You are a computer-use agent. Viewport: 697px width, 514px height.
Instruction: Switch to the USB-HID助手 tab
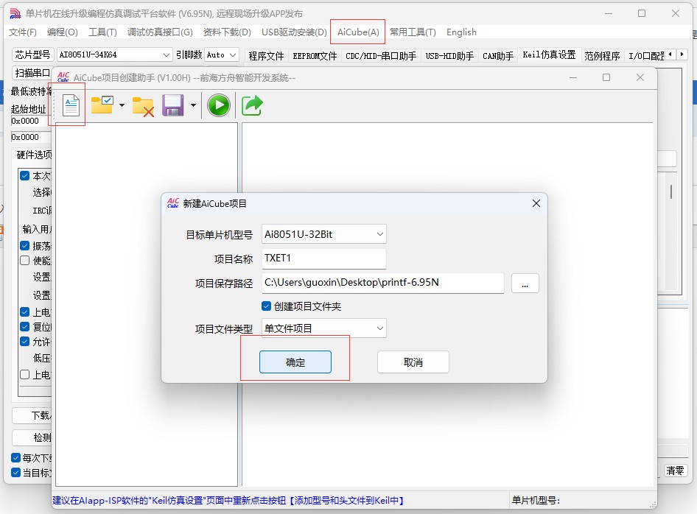[449, 56]
